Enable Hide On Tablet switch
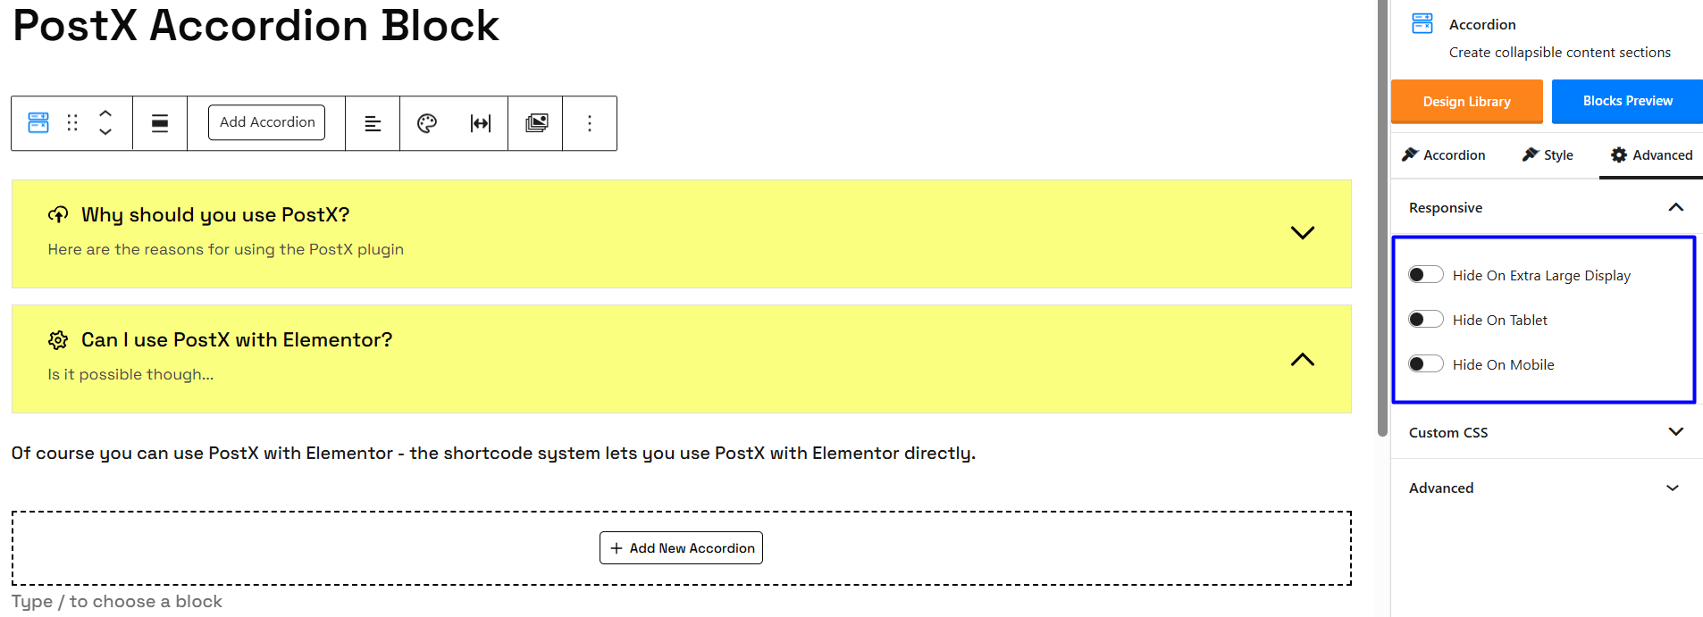Image resolution: width=1703 pixels, height=617 pixels. (x=1425, y=320)
